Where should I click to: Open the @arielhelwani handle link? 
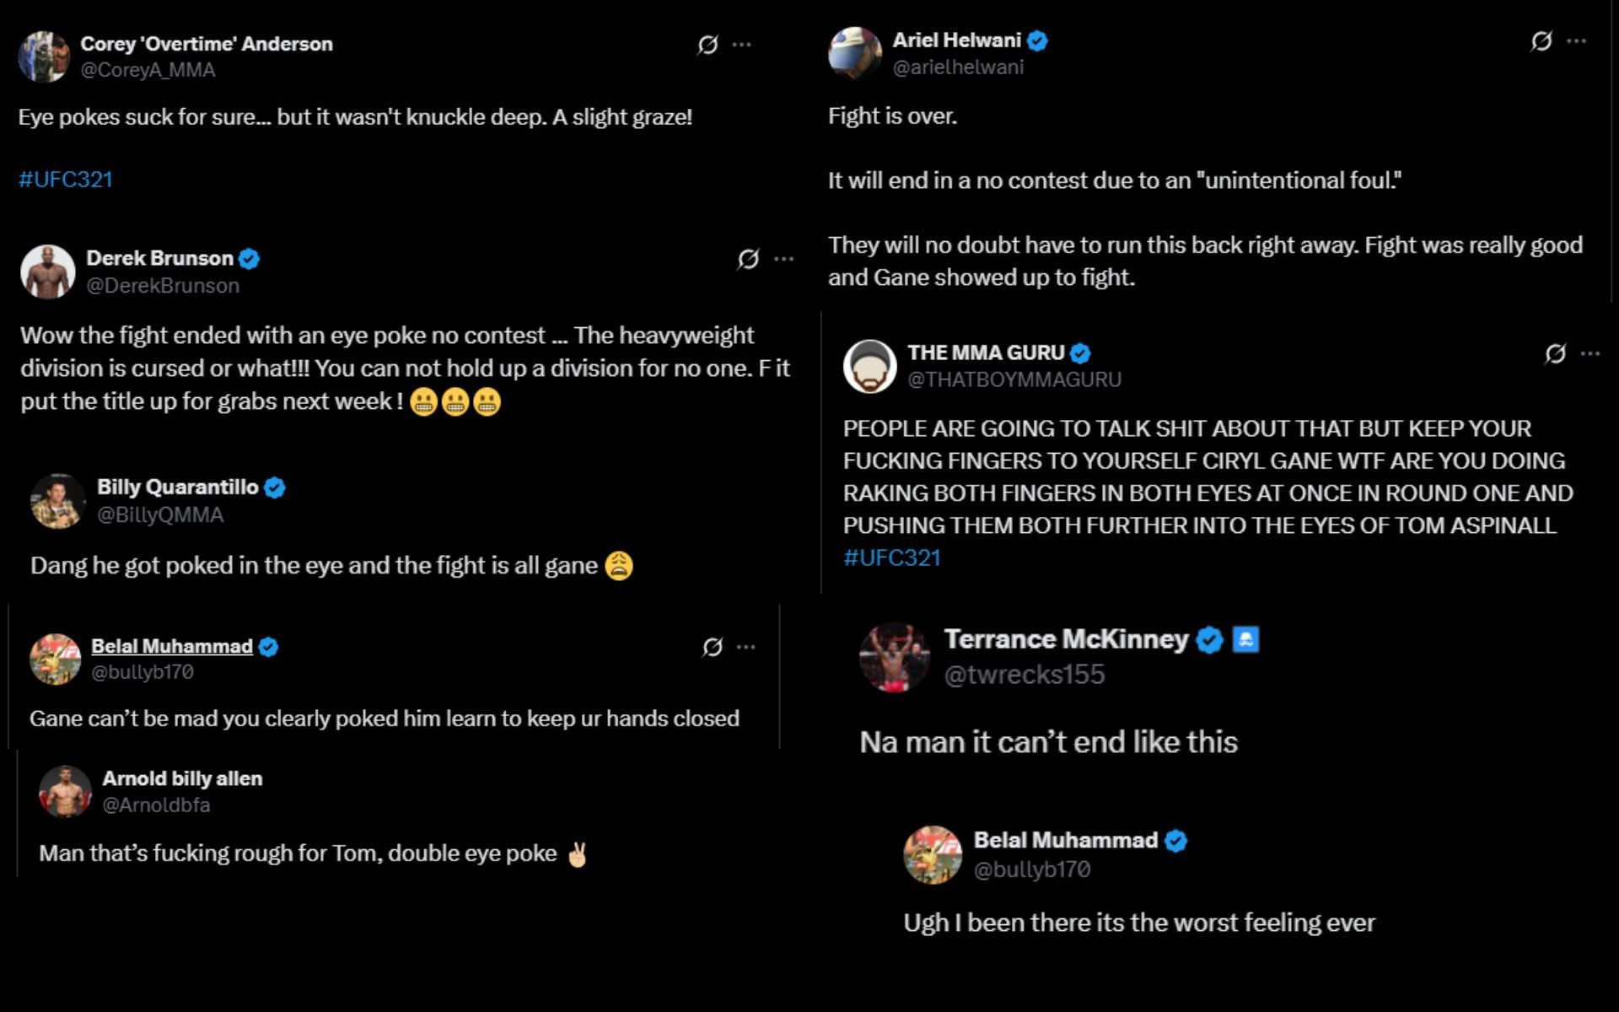958,67
